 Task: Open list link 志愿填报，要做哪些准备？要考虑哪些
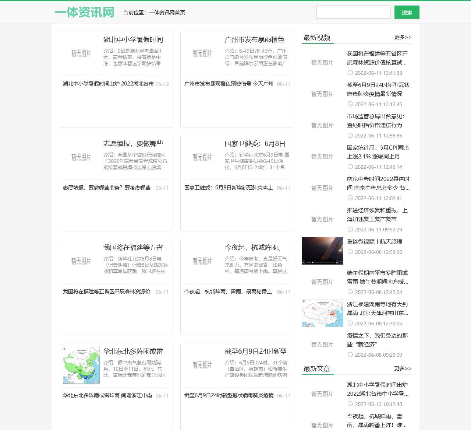[x=107, y=188]
